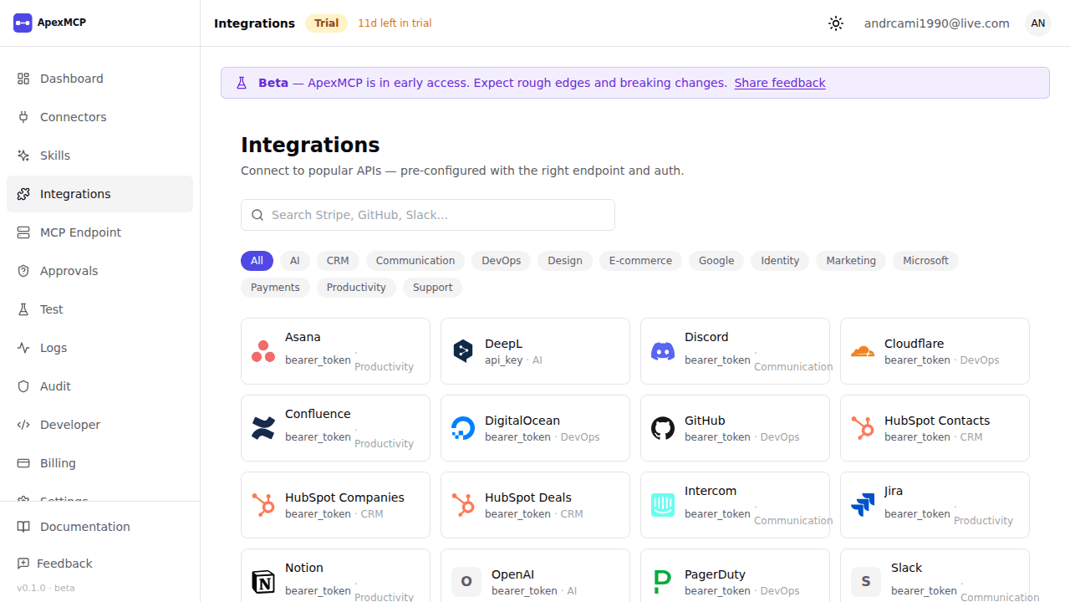The height and width of the screenshot is (602, 1070).
Task: Filter by DevOps category
Action: point(502,261)
